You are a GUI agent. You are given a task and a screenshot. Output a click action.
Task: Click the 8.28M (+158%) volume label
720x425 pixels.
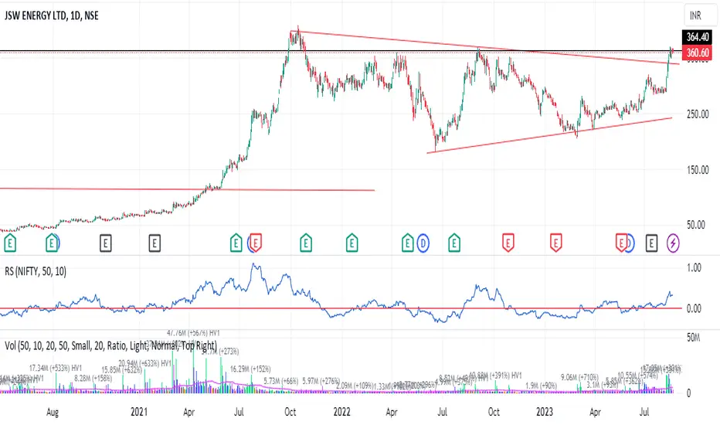[93, 378]
